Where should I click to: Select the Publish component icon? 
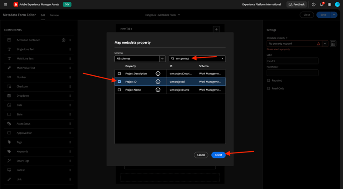9,170
